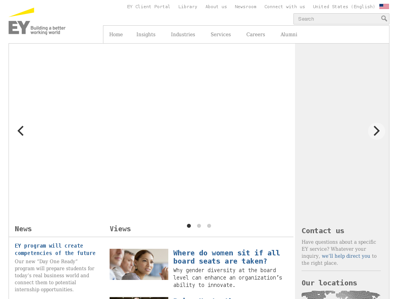This screenshot has width=398, height=299.
Task: Click the United States flag icon
Action: (x=384, y=6)
